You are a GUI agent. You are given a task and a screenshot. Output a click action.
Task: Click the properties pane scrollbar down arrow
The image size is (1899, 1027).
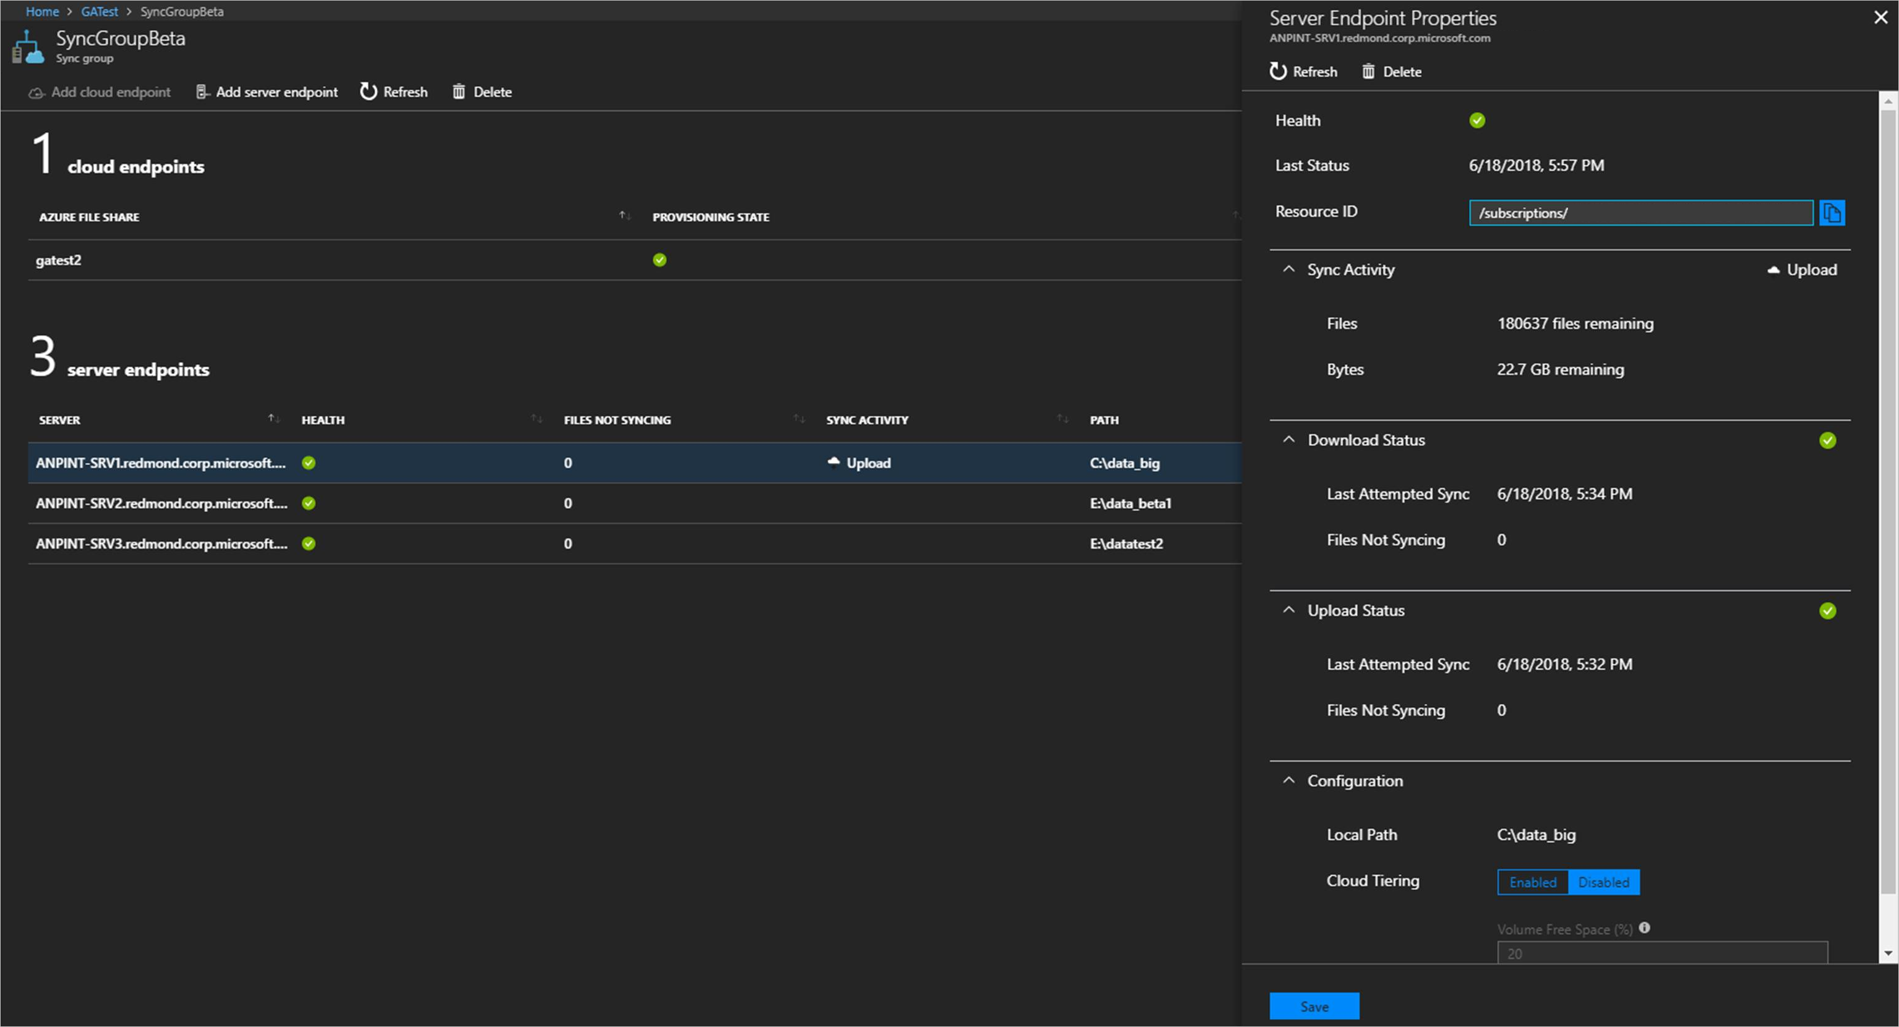click(1887, 953)
